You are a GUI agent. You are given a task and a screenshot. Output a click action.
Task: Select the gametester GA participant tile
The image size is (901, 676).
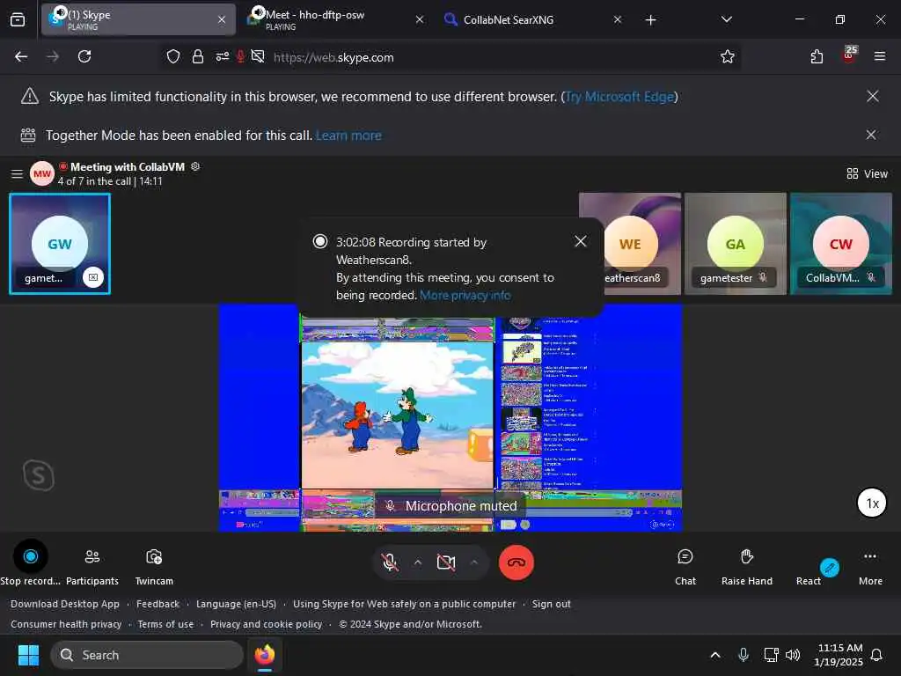click(x=735, y=244)
